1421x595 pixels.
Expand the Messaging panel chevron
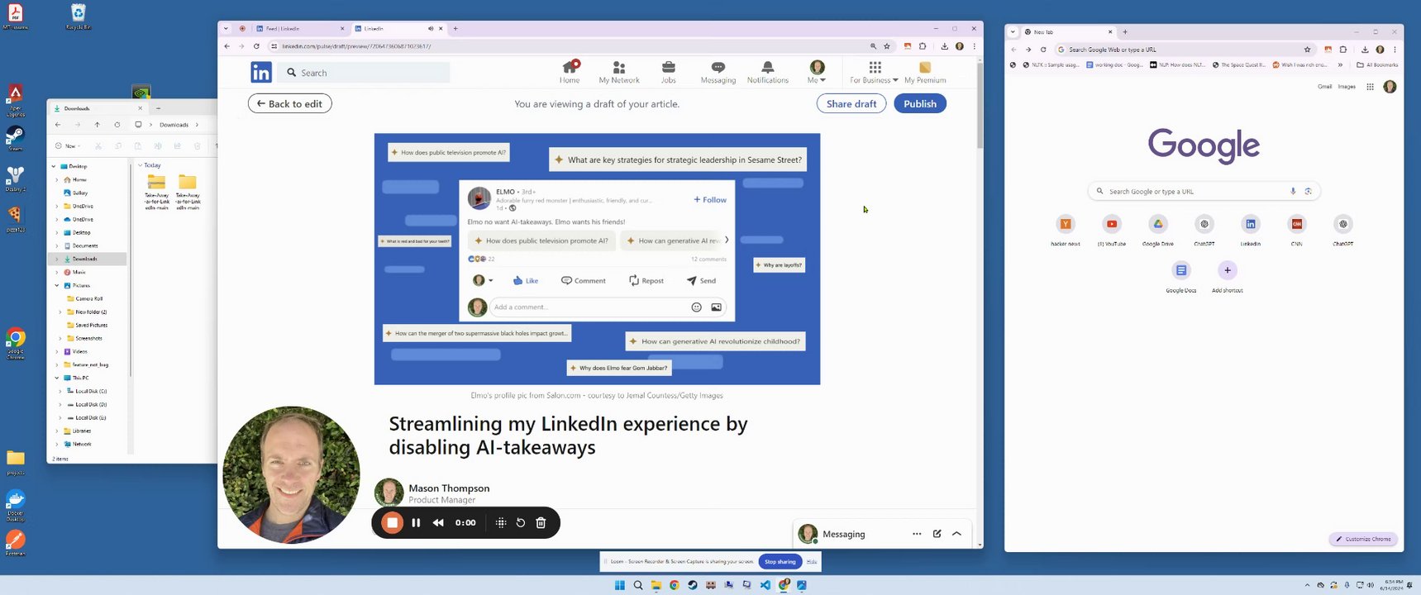click(x=956, y=534)
